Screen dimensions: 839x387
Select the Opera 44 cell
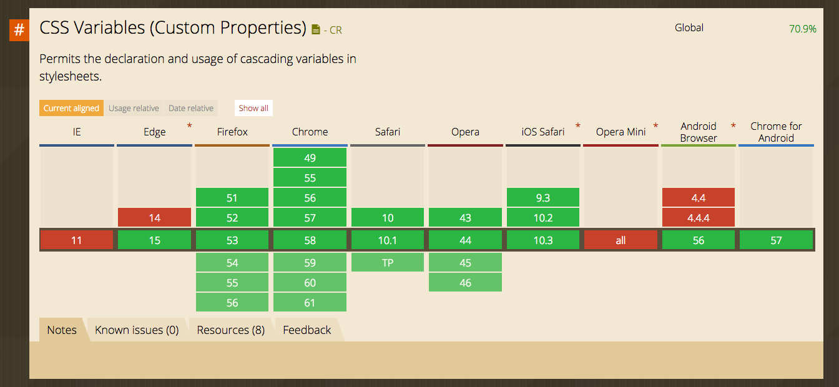(465, 240)
